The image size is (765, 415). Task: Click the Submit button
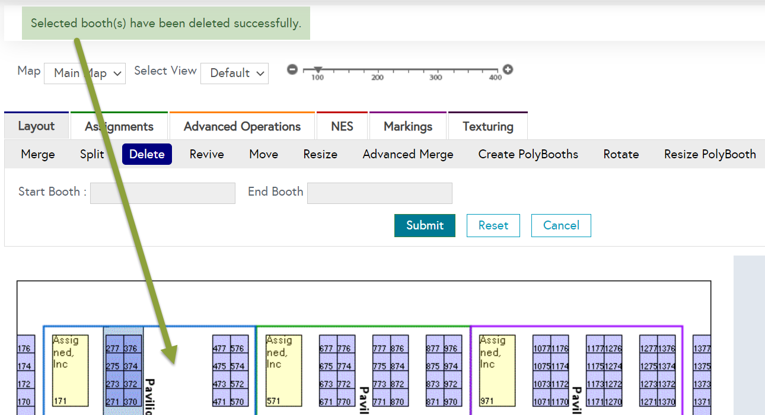click(x=425, y=225)
